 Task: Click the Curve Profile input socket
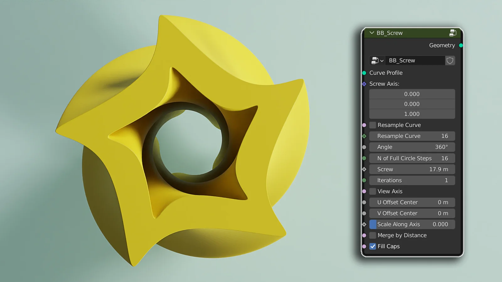pos(364,73)
